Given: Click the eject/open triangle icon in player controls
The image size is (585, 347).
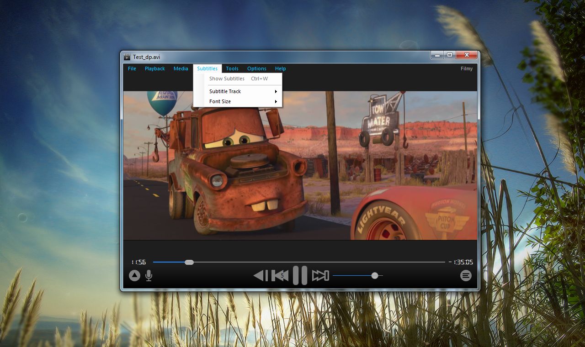Looking at the screenshot, I should click(x=134, y=275).
